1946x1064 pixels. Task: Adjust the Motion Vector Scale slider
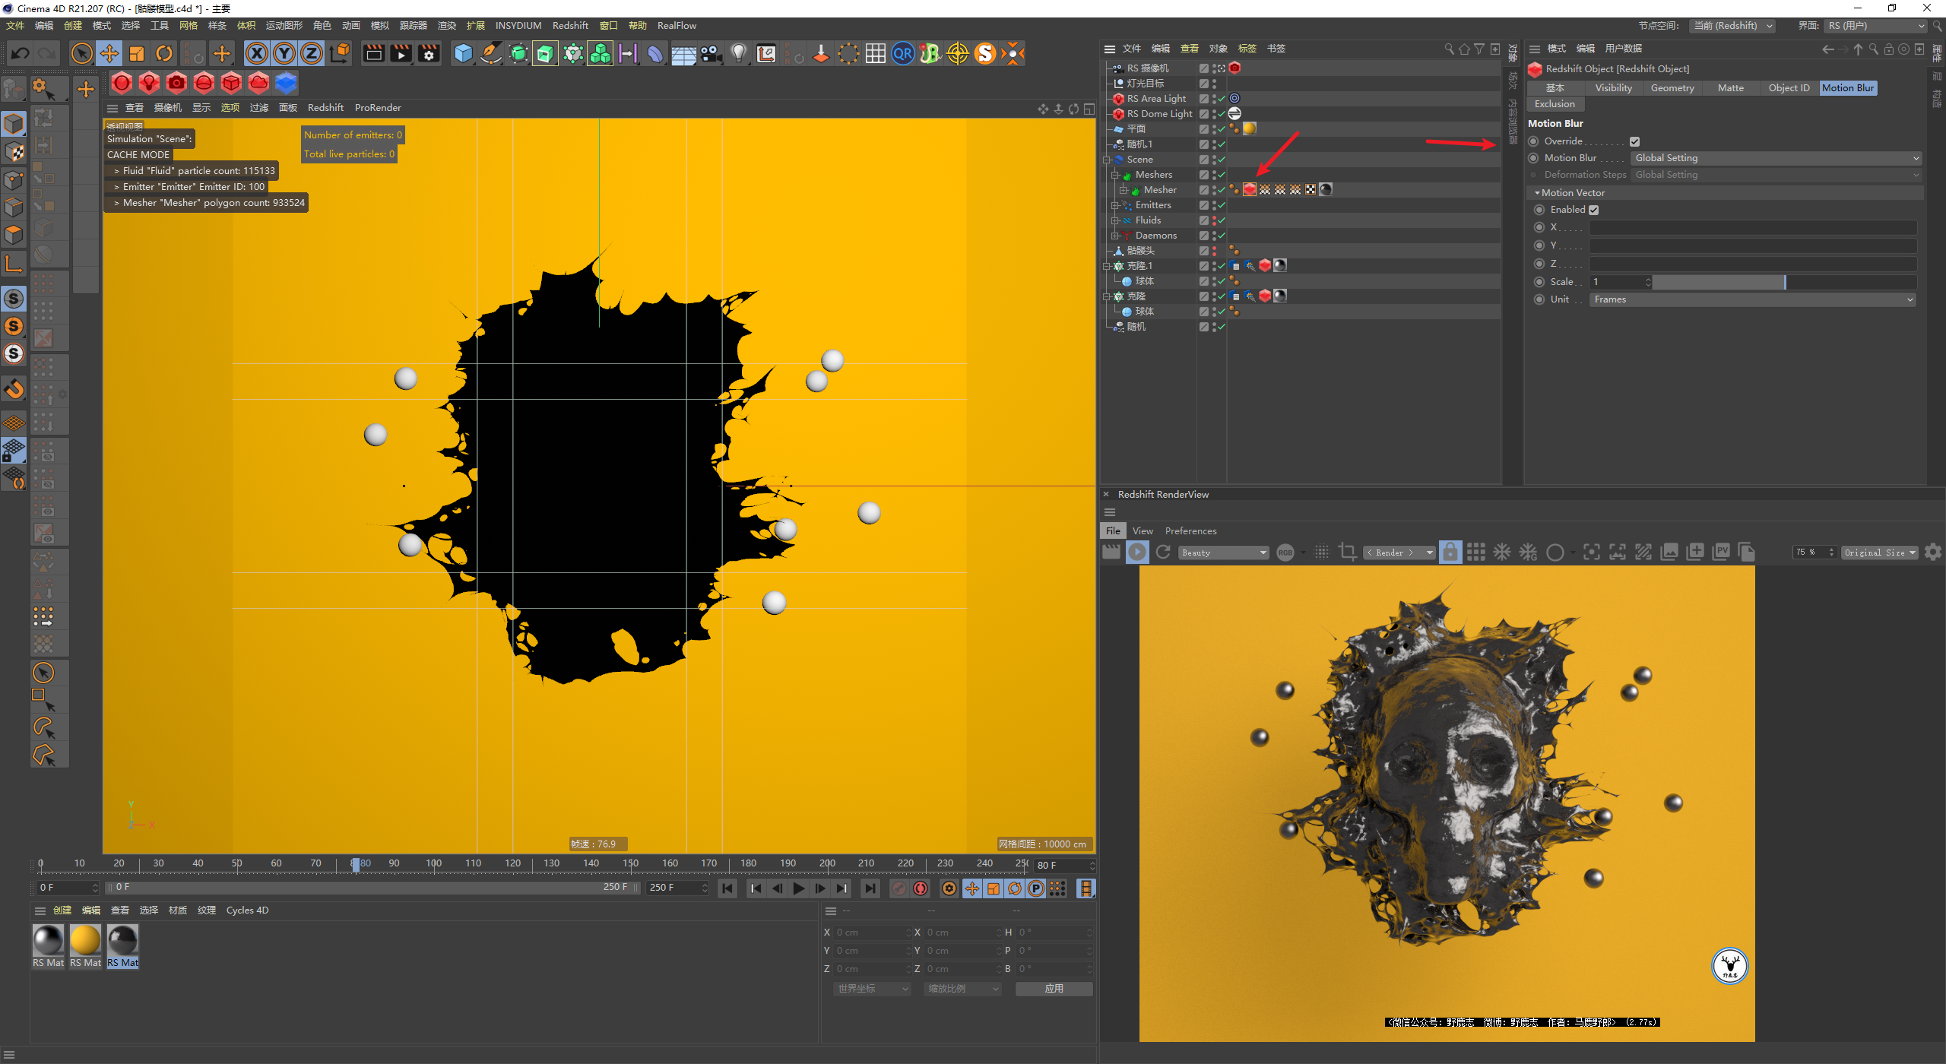pos(1785,282)
